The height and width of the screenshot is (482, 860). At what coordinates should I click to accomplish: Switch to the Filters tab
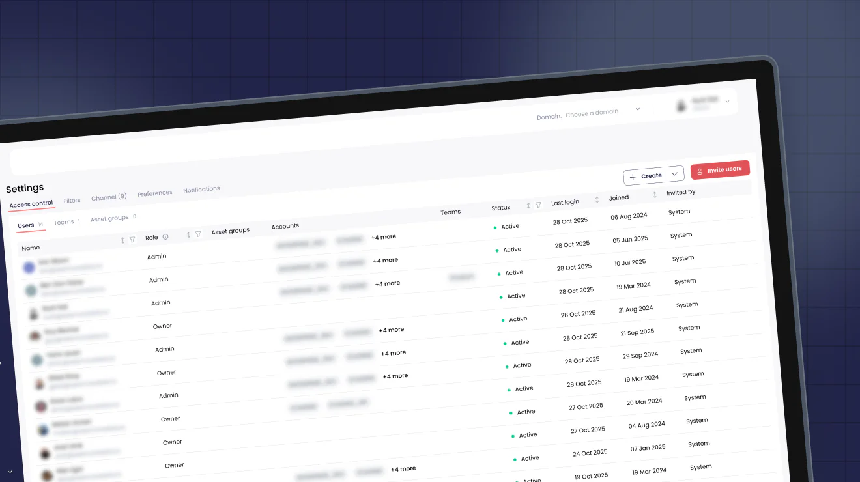[x=72, y=200]
